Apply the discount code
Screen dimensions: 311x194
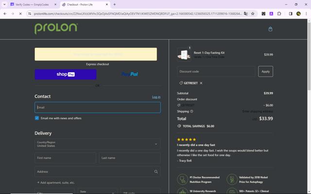pyautogui.click(x=265, y=71)
